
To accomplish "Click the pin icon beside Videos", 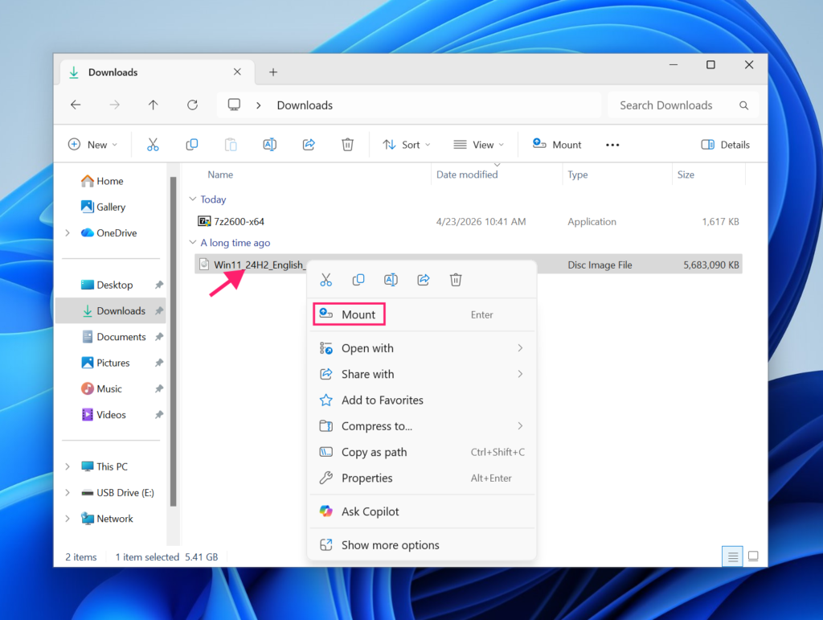I will (159, 415).
